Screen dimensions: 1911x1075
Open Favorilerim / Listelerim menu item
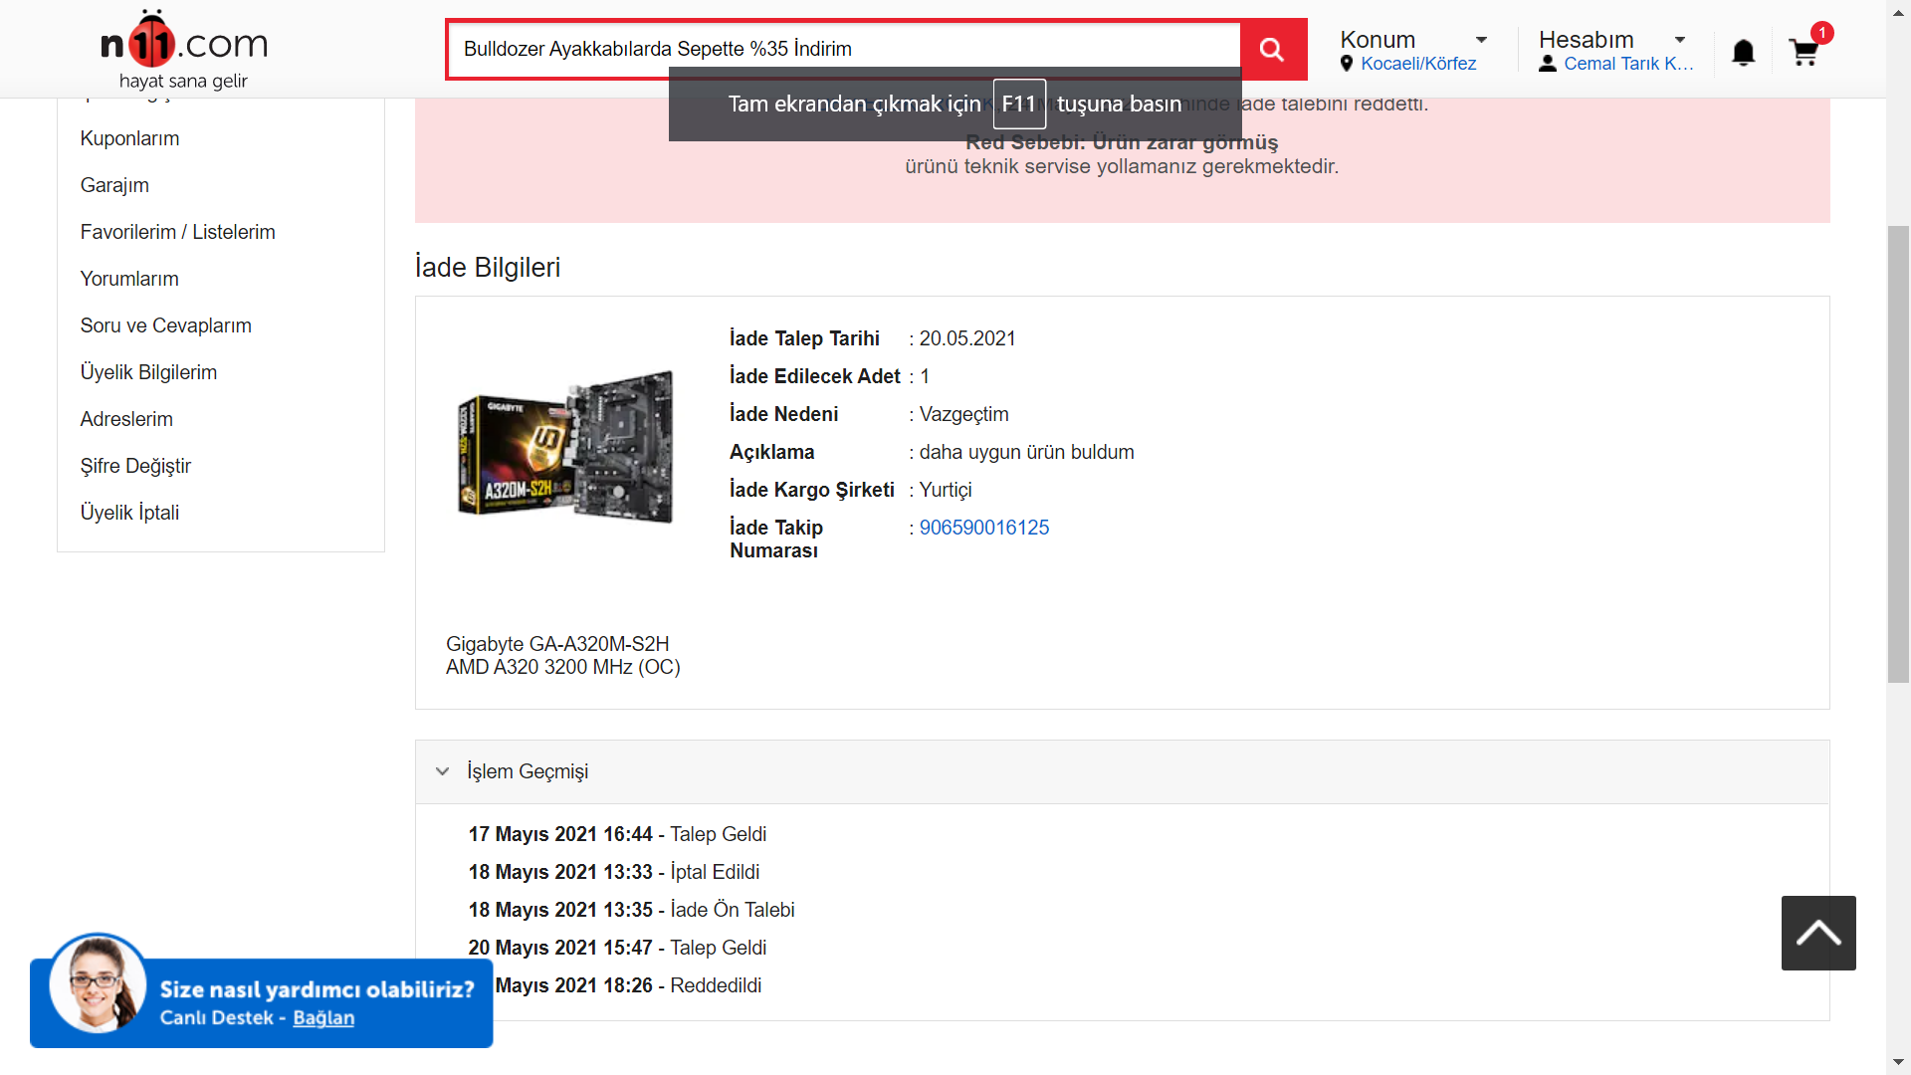coord(177,232)
